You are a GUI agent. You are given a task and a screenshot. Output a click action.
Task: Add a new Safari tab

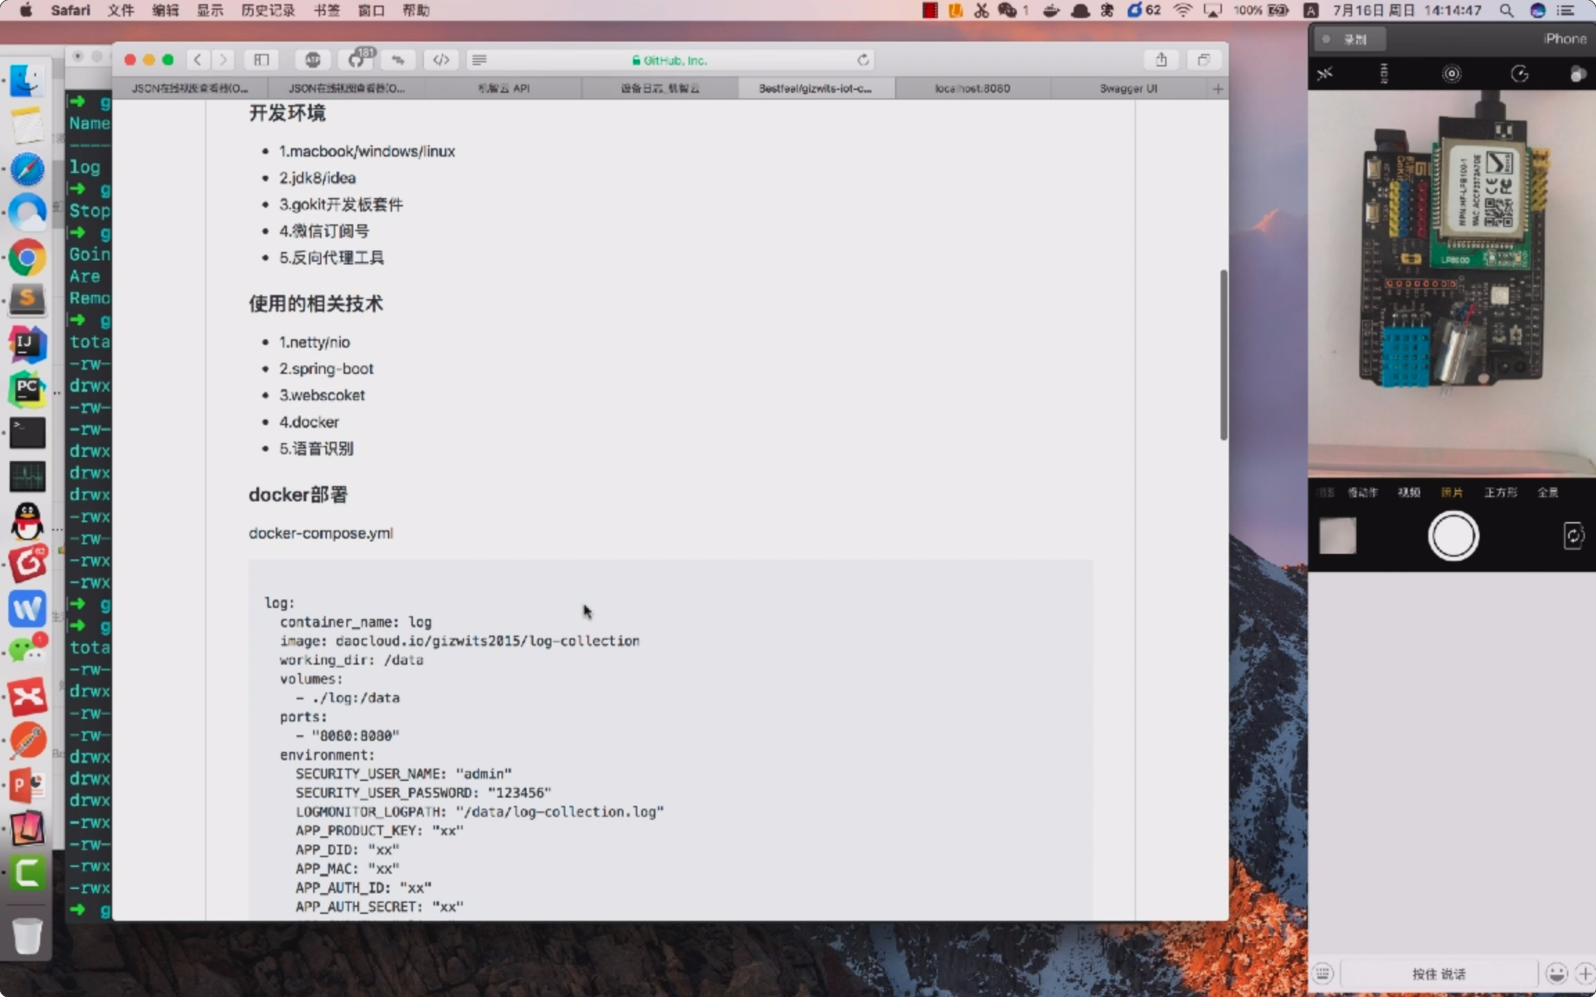(x=1218, y=89)
